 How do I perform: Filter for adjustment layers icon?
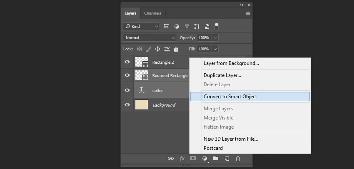(177, 26)
